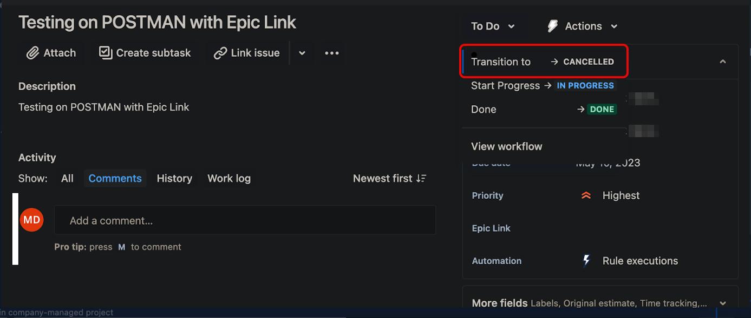Click the Automation field label
The image size is (751, 318).
pos(497,261)
